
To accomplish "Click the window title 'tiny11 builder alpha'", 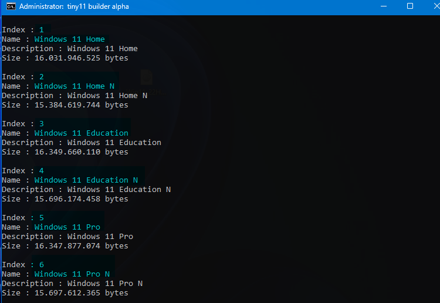I will pos(98,6).
